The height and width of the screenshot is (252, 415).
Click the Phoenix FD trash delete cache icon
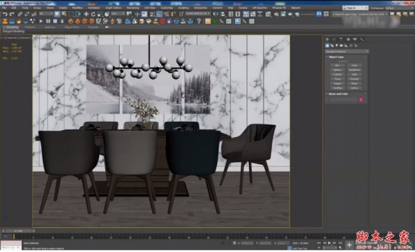coord(62,21)
